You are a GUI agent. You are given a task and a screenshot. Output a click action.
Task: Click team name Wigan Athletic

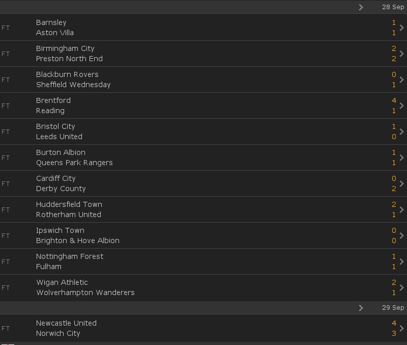click(x=62, y=283)
